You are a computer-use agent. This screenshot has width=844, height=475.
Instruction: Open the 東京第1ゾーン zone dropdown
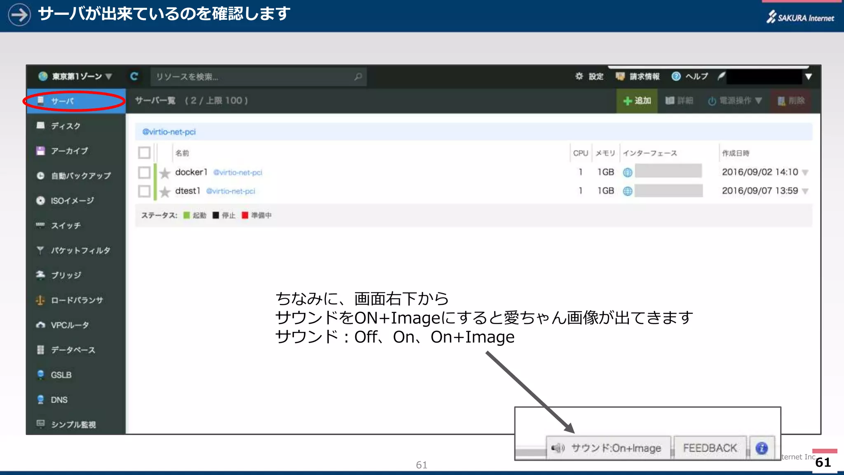pos(75,76)
